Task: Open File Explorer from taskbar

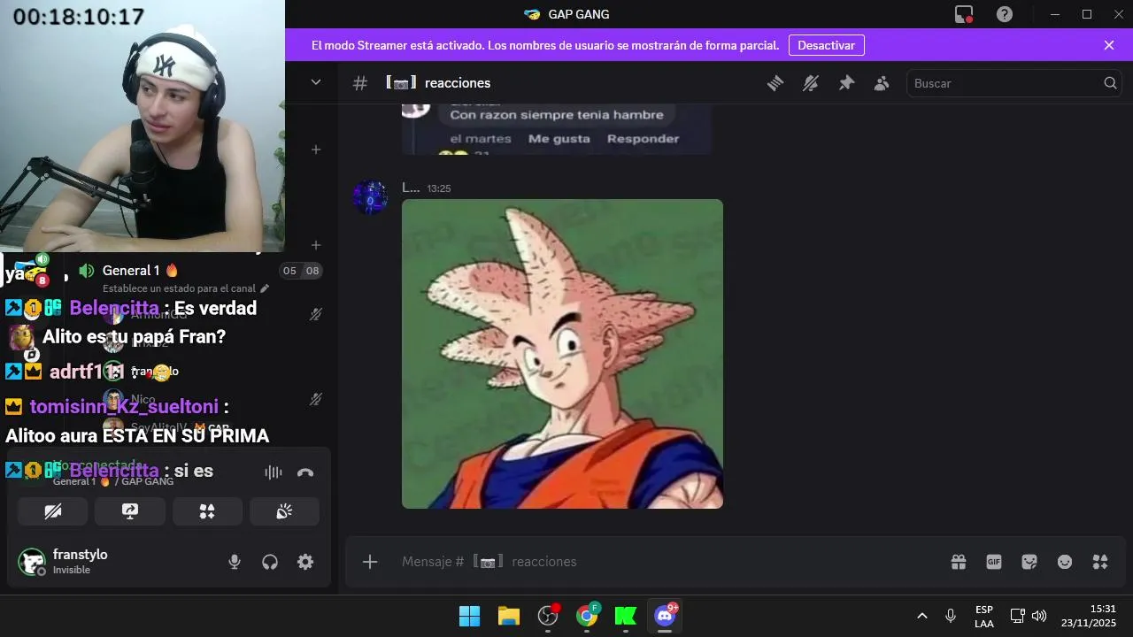Action: [x=508, y=616]
